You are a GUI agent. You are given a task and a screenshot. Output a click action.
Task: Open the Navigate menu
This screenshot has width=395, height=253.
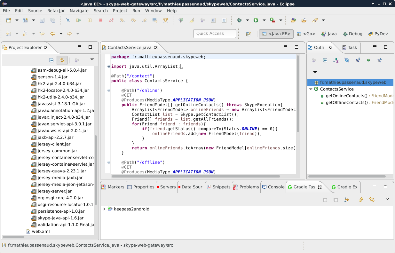79,11
